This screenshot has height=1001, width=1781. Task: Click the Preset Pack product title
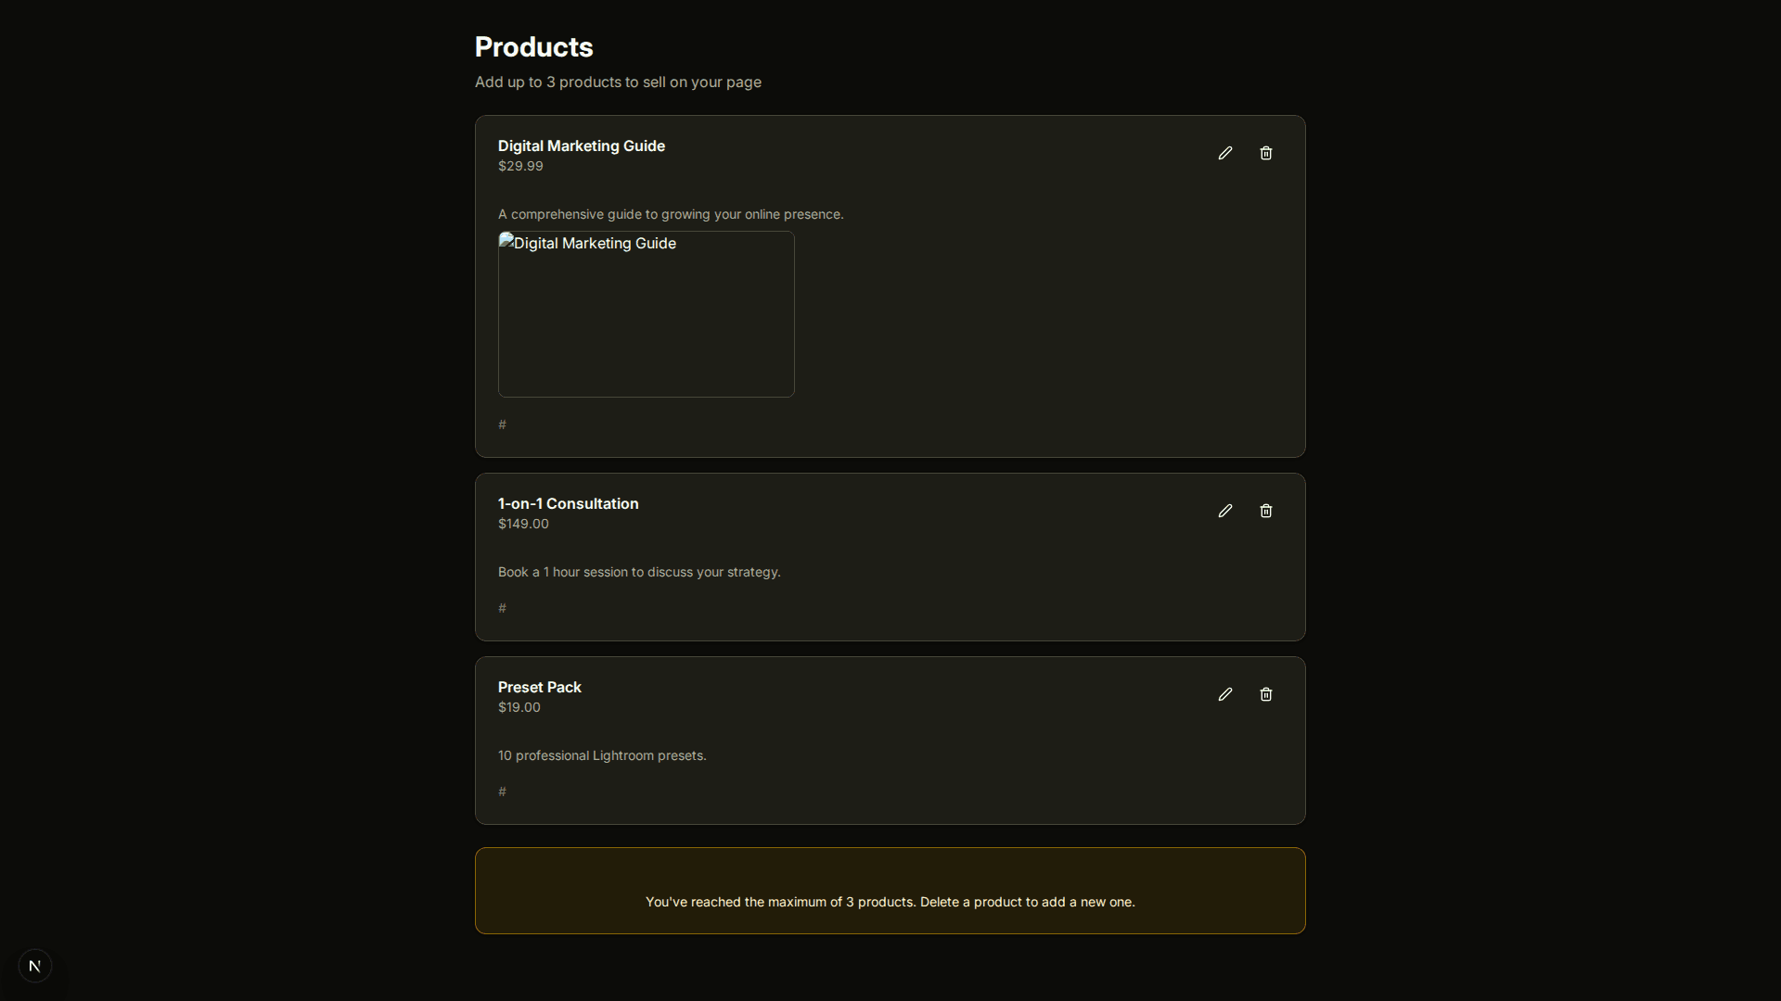(539, 687)
